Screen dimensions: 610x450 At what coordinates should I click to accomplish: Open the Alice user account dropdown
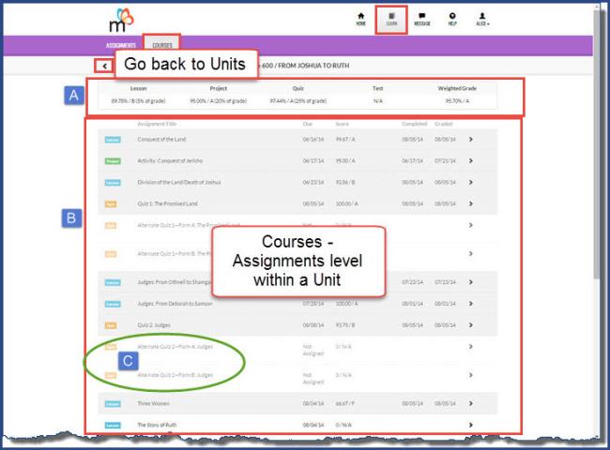pos(482,19)
